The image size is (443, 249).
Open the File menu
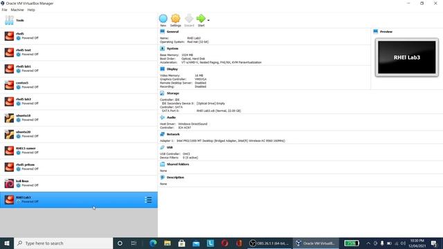(5, 10)
